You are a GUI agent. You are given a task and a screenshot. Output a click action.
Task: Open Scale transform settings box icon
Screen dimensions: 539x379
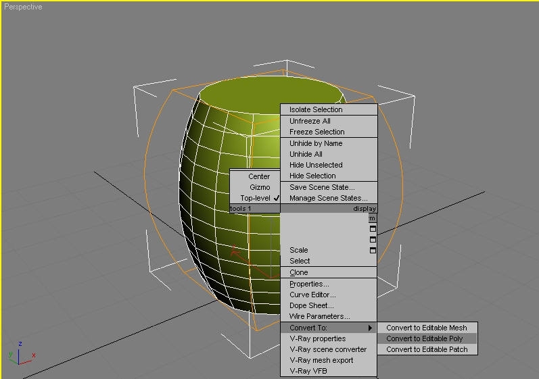(373, 250)
